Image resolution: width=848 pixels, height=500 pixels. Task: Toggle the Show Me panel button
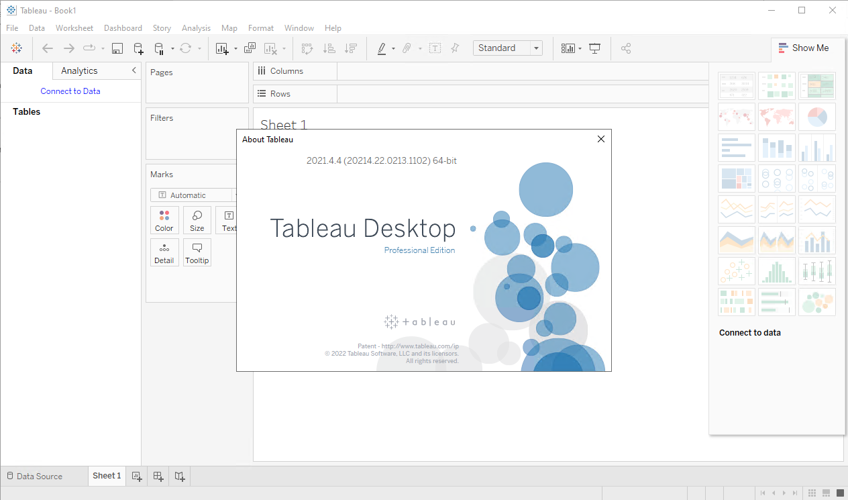click(804, 48)
